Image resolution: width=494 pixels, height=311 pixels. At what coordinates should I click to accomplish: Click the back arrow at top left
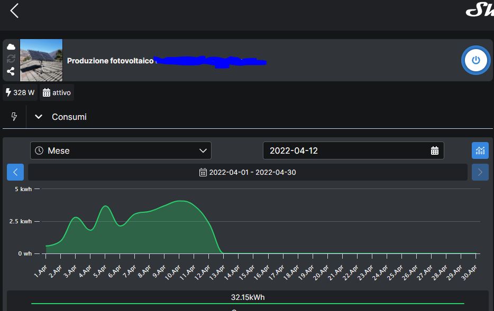click(14, 11)
